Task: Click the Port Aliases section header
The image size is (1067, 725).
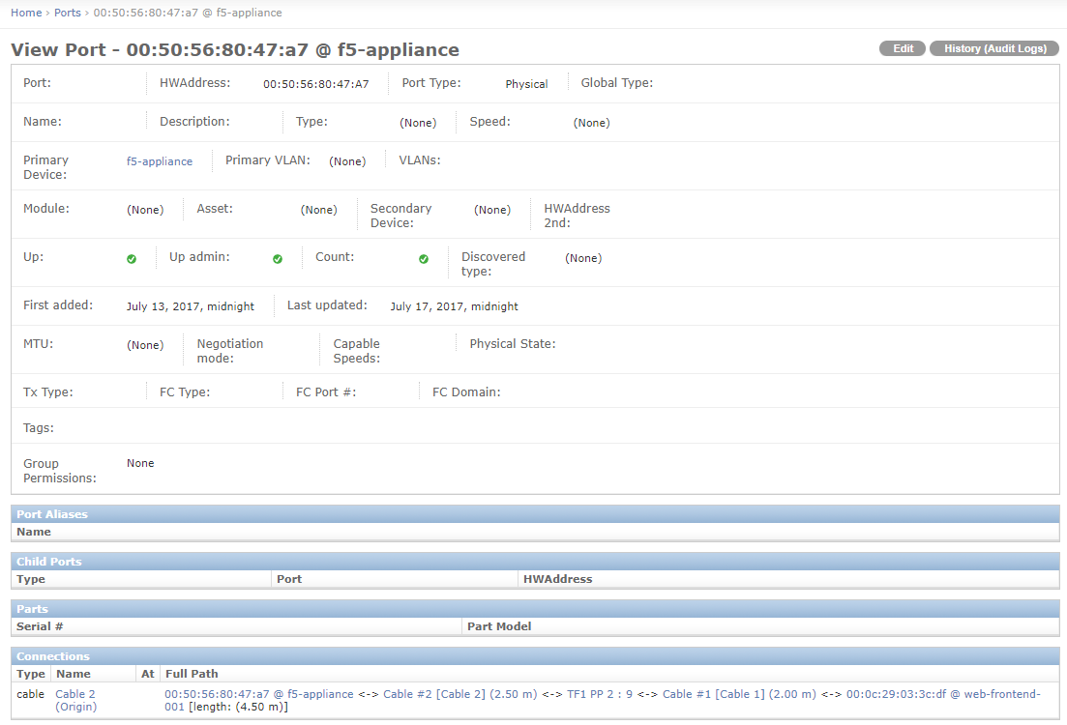Action: 52,514
